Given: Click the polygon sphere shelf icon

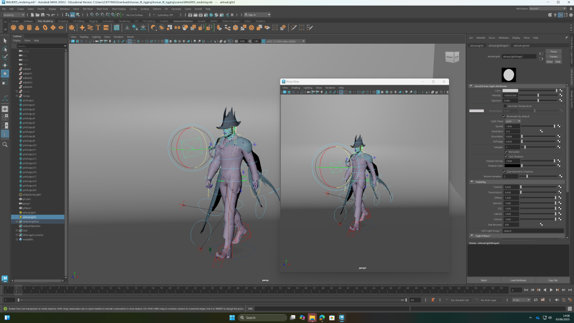Looking at the screenshot, I should [13, 27].
